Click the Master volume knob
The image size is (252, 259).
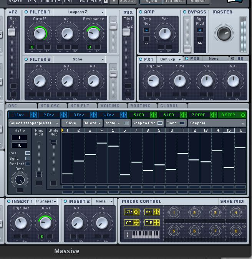point(224,34)
